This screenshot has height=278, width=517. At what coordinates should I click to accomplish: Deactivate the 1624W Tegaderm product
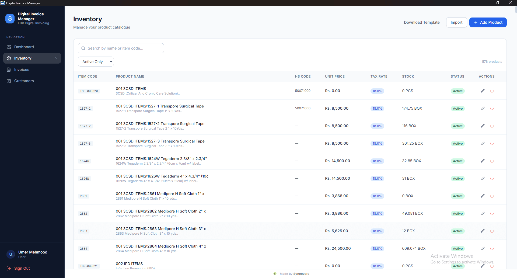point(492,161)
